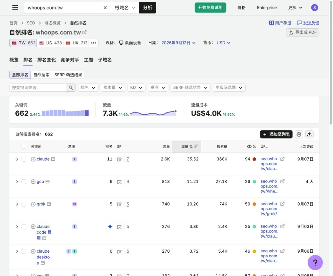Open claude code 費用 row URL externally
This screenshot has width=333, height=276.
pos(282,226)
